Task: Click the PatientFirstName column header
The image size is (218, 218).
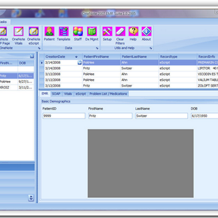Action: click(101, 57)
